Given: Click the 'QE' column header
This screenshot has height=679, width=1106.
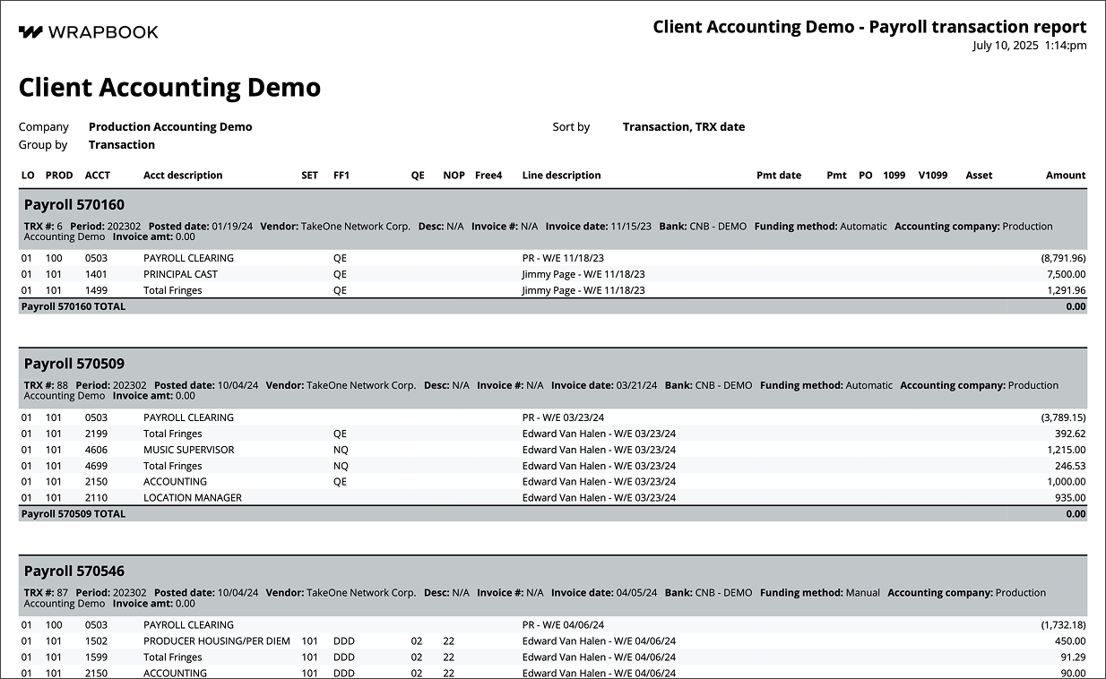Looking at the screenshot, I should pyautogui.click(x=418, y=176).
